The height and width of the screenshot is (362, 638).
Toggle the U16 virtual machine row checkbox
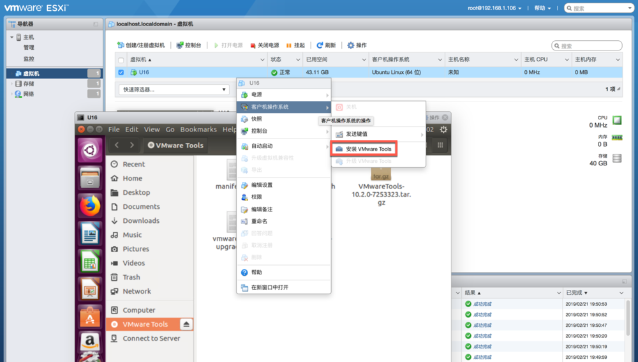[121, 73]
